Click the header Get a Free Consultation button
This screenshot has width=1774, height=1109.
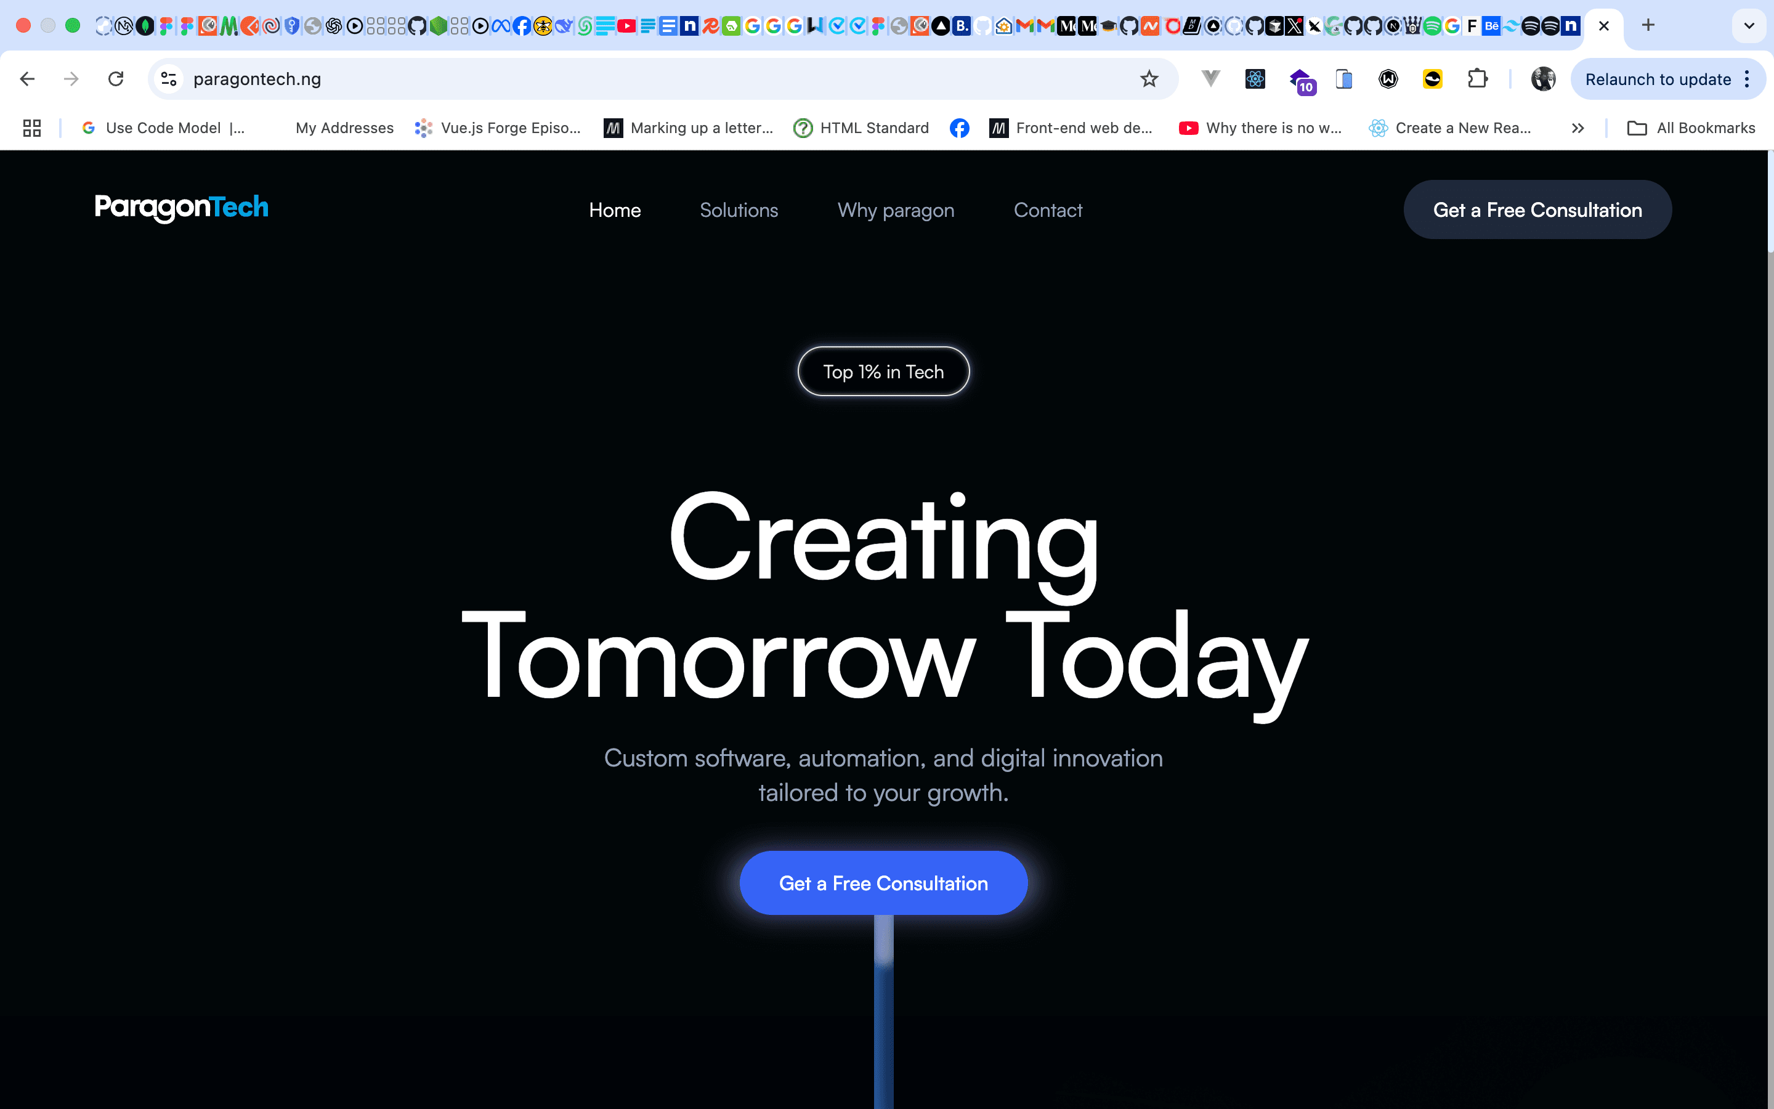(x=1537, y=209)
